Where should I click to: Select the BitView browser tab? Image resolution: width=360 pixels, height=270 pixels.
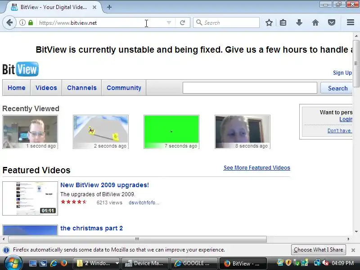pos(54,7)
